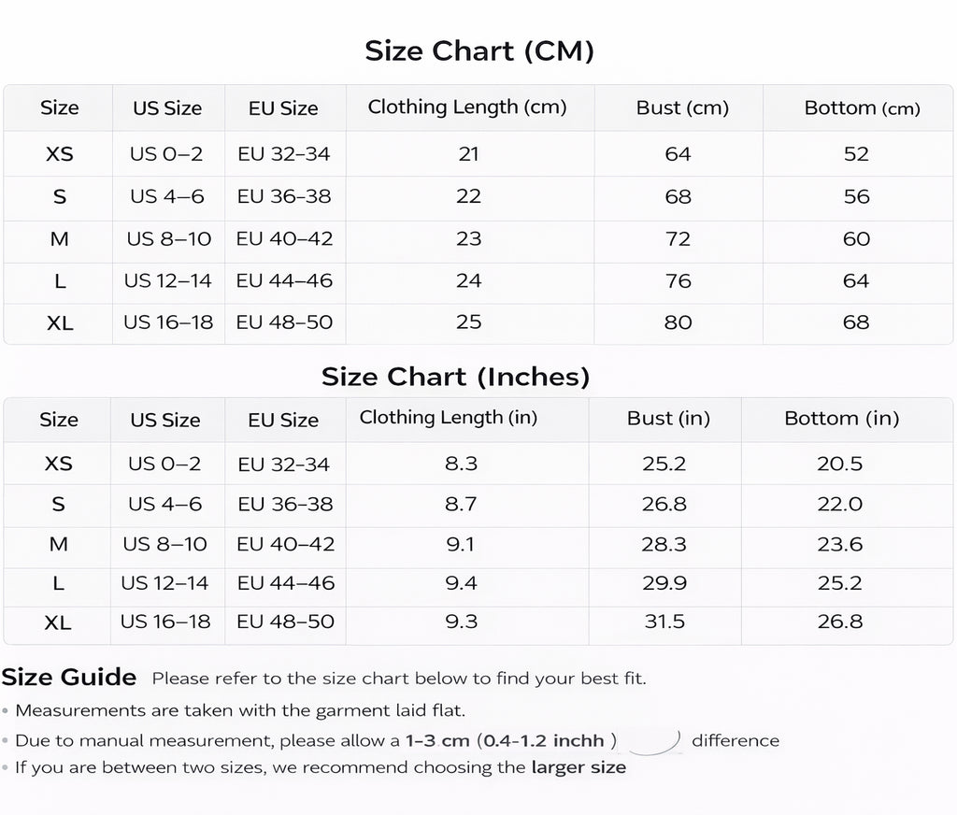The image size is (957, 815).
Task: Click the "Size Chart (Inches)" title
Action: click(455, 377)
